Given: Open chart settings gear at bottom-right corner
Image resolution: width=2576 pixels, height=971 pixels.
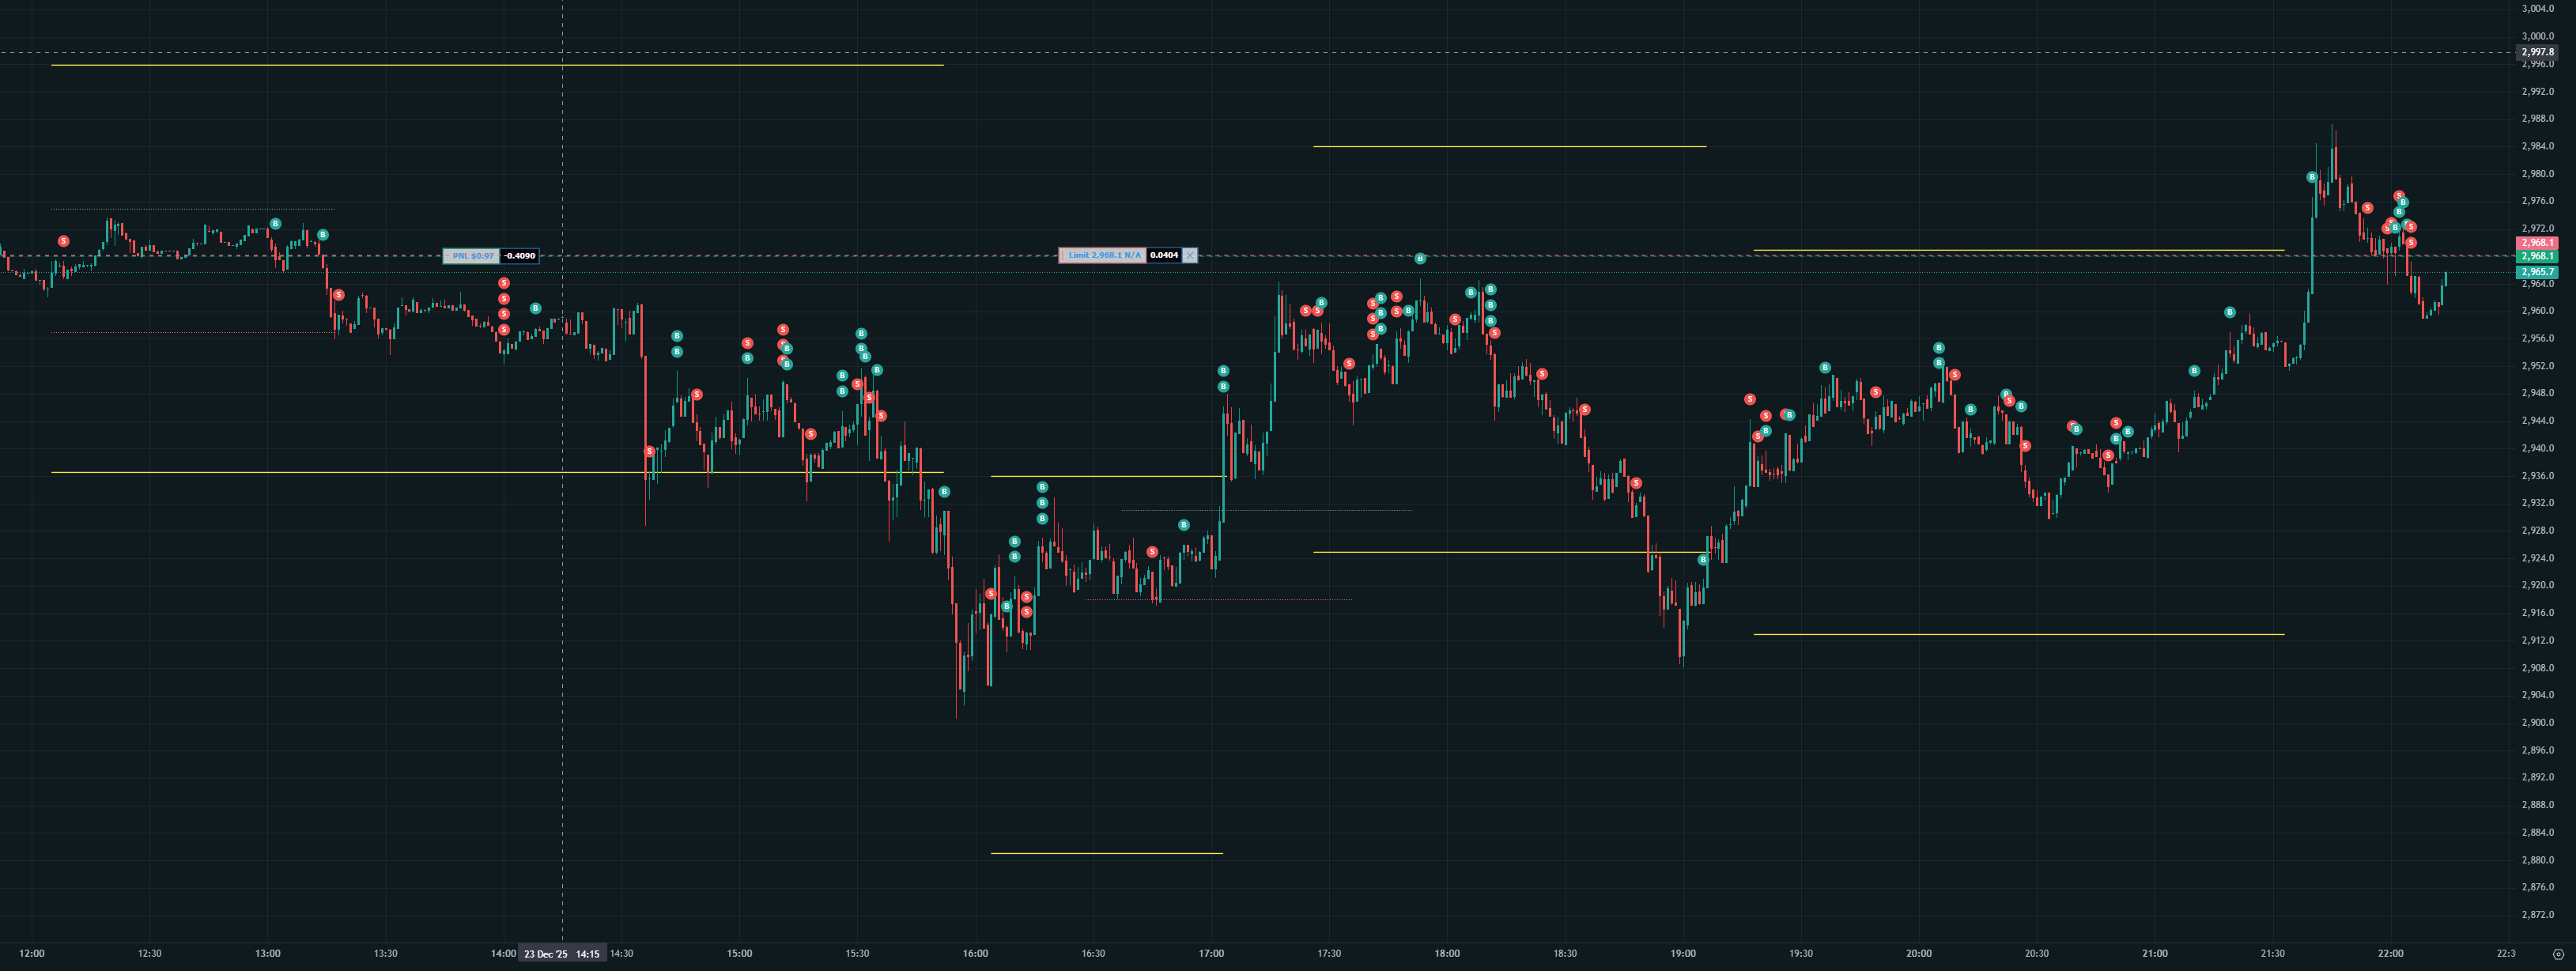Looking at the screenshot, I should point(2558,953).
